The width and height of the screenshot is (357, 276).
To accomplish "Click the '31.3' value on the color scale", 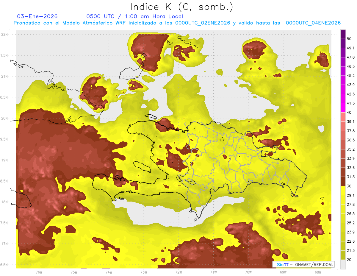I will tap(351, 177).
